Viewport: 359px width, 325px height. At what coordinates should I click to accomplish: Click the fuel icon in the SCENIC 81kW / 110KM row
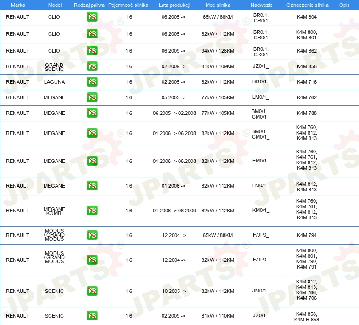(92, 316)
